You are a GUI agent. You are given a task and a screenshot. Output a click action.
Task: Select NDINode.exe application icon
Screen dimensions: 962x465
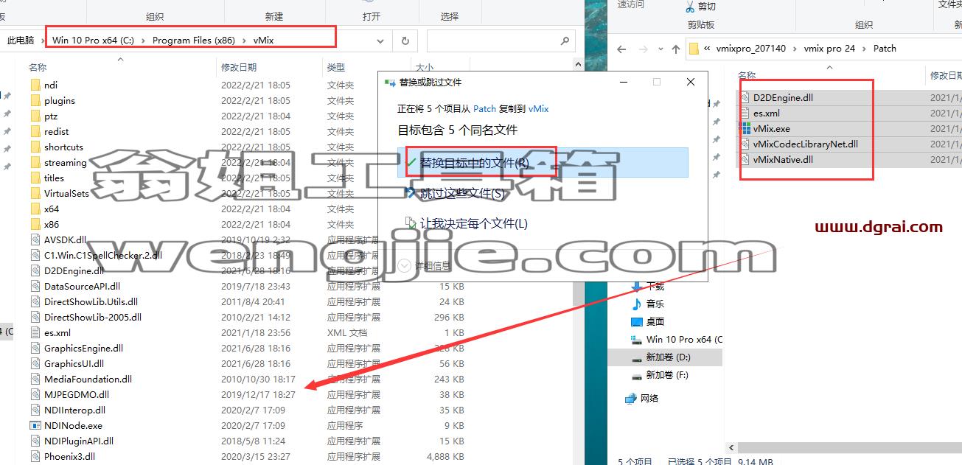coord(35,426)
